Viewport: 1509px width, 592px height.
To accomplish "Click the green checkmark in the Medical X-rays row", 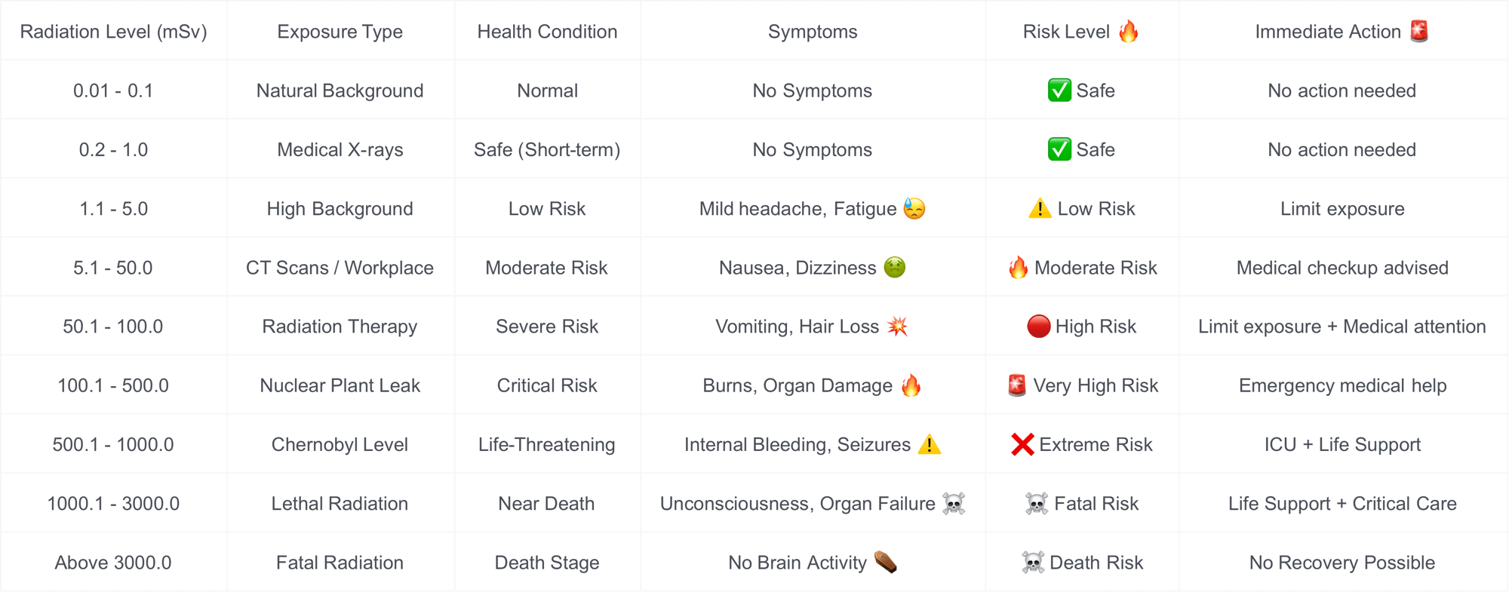I will click(x=1059, y=149).
